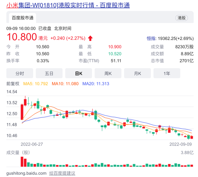198x177 pixels.
Task: Click the gushitong.baidu.com source link
Action: point(26,173)
